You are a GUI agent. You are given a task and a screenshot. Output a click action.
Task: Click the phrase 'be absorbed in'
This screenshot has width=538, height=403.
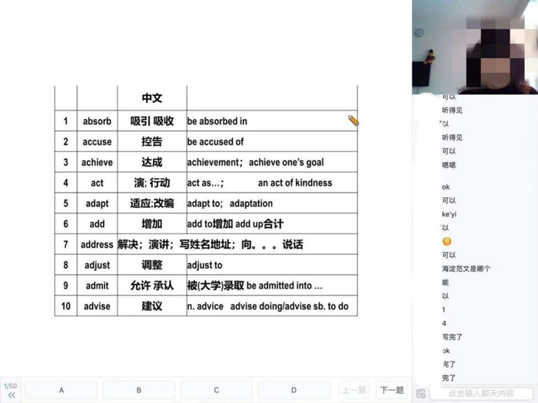point(218,121)
